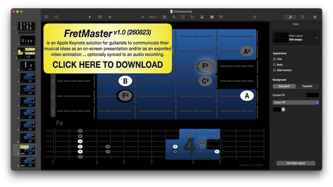
Task: Click the Add Slide toolbar icon
Action: (56, 17)
